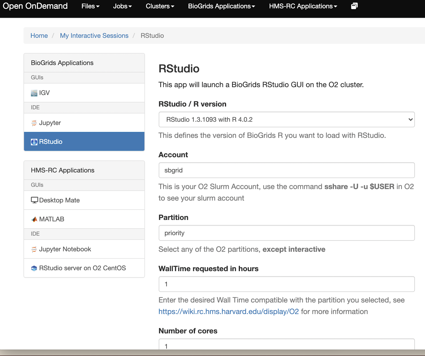Click the Partition input field
425x356 pixels.
pos(287,233)
